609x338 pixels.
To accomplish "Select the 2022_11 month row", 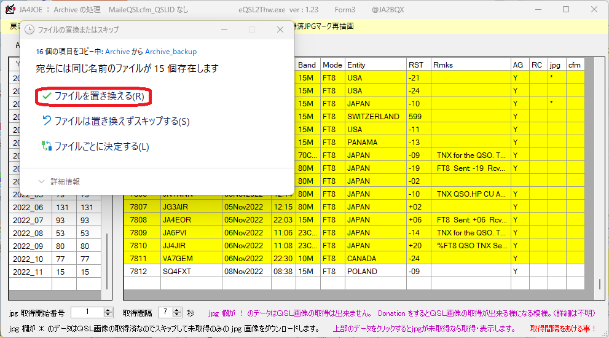I will click(x=55, y=272).
